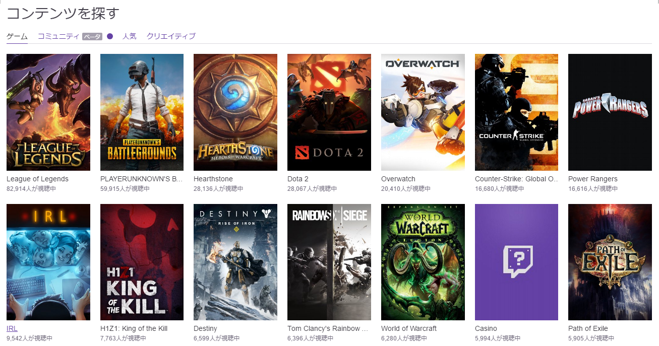This screenshot has height=346, width=659.
Task: Open the Hearthstone game thumbnail
Action: pyautogui.click(x=235, y=112)
